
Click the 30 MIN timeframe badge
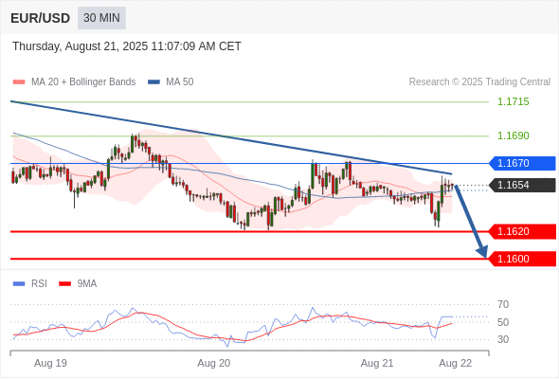tap(101, 18)
